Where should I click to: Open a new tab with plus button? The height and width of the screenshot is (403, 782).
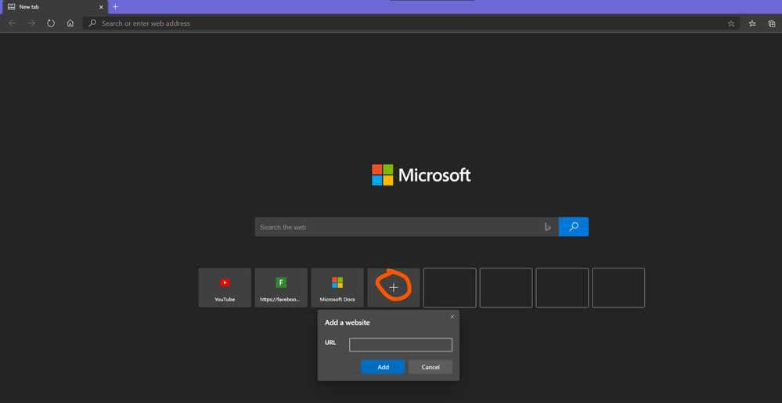tap(115, 7)
